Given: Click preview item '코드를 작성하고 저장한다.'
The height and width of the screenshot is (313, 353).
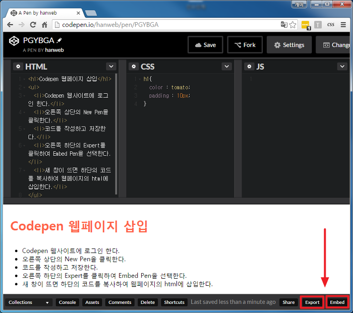Looking at the screenshot, I should point(60,267).
